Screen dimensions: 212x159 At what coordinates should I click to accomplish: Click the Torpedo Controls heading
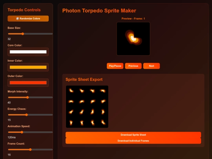(24, 10)
